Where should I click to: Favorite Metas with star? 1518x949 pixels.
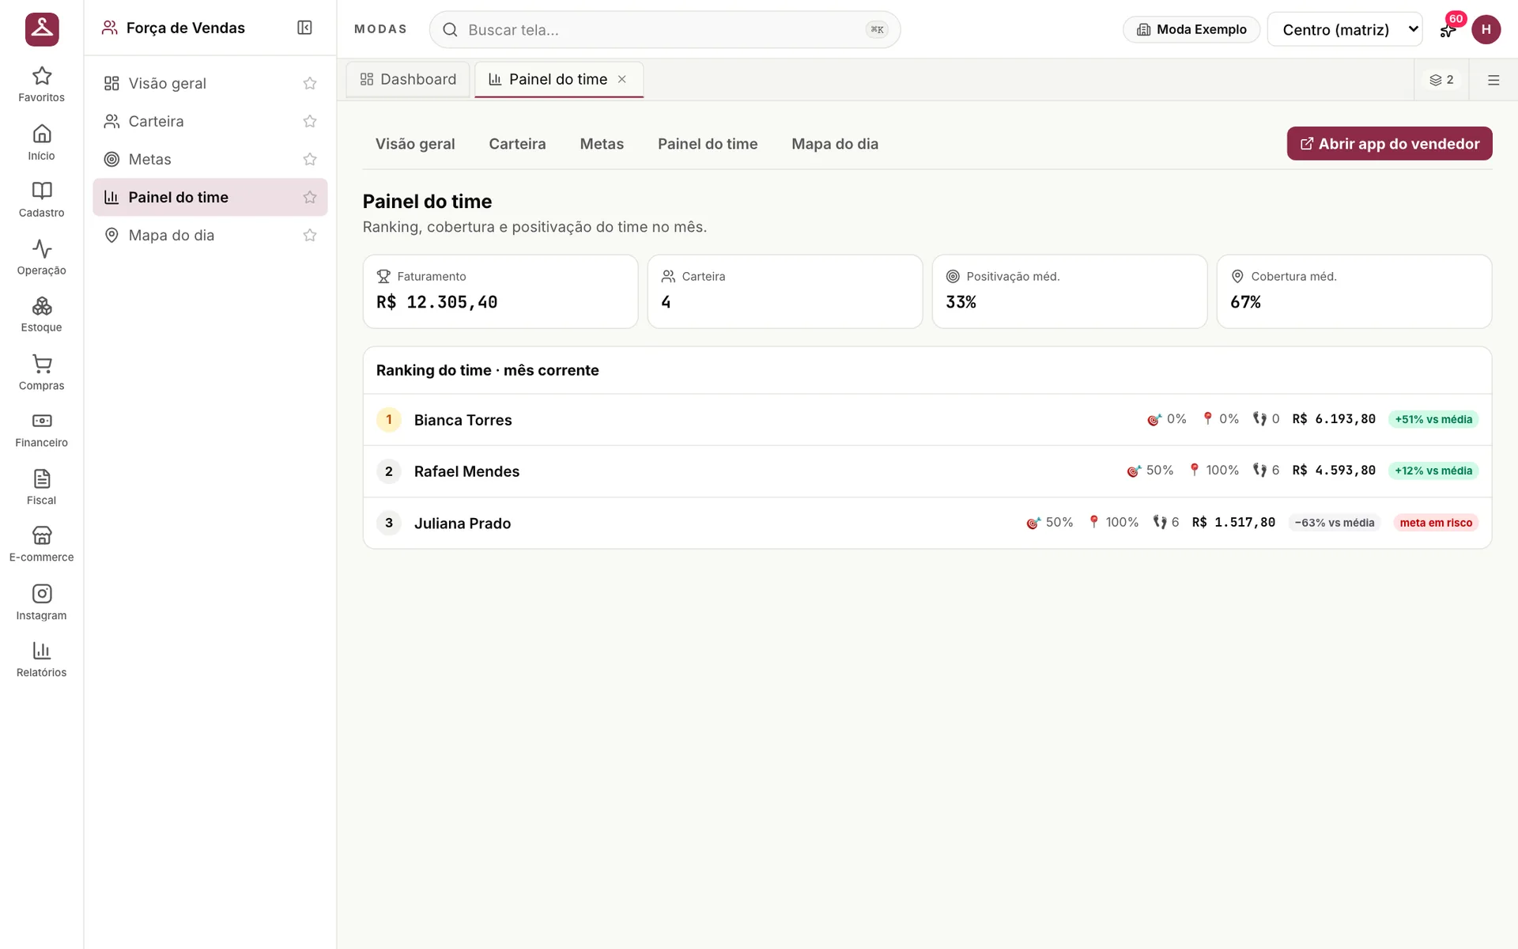pos(310,159)
